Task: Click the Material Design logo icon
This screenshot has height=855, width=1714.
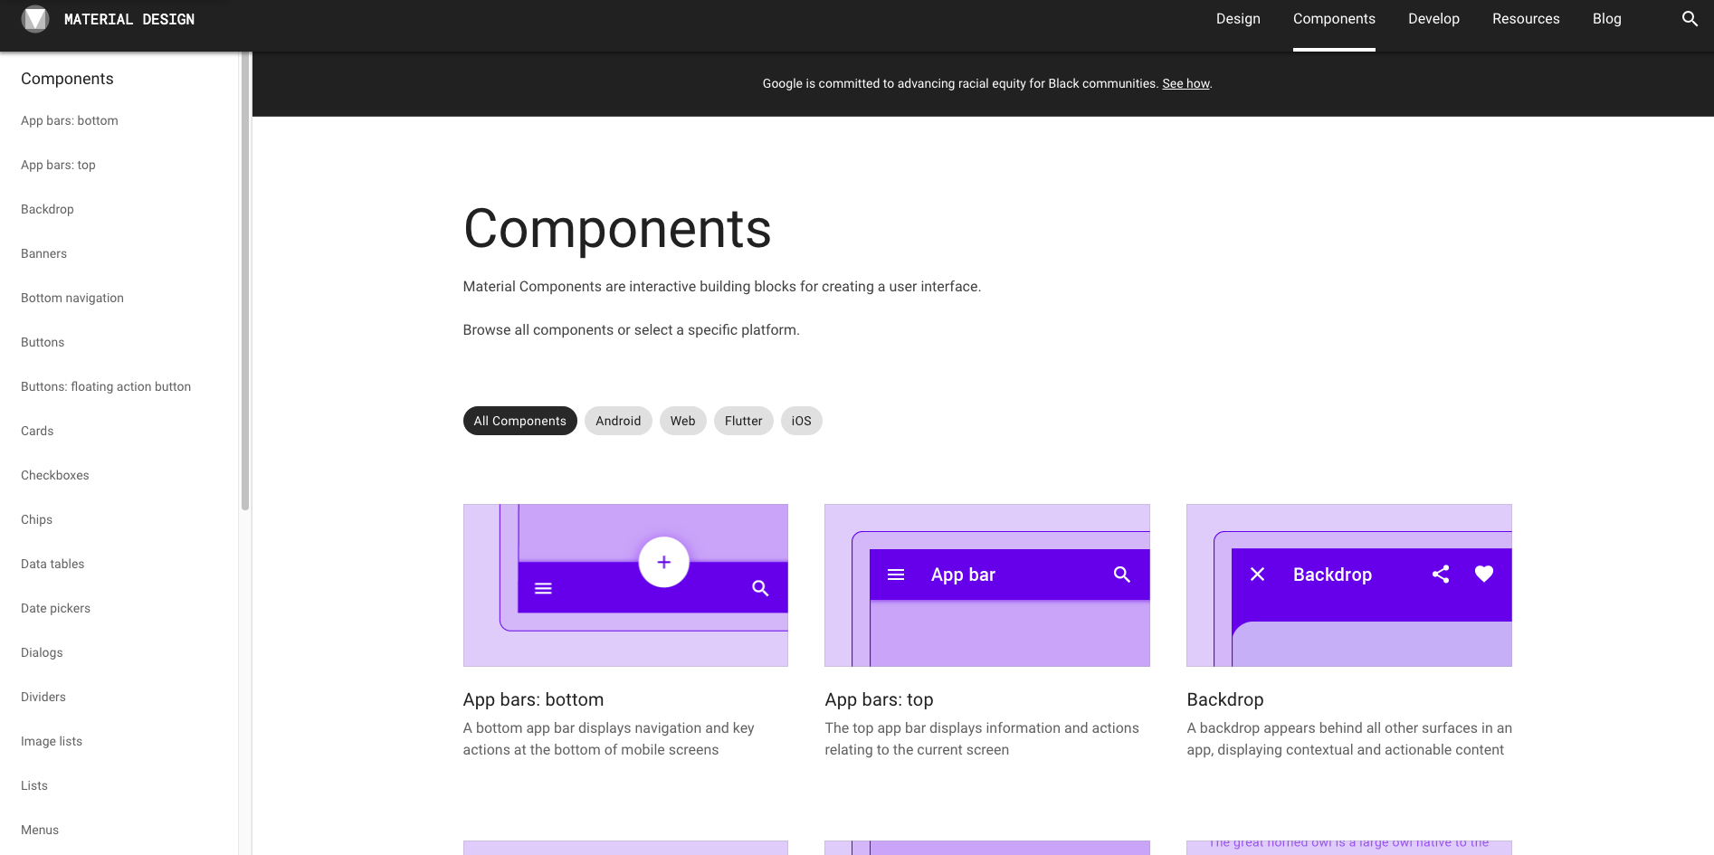Action: pyautogui.click(x=35, y=19)
